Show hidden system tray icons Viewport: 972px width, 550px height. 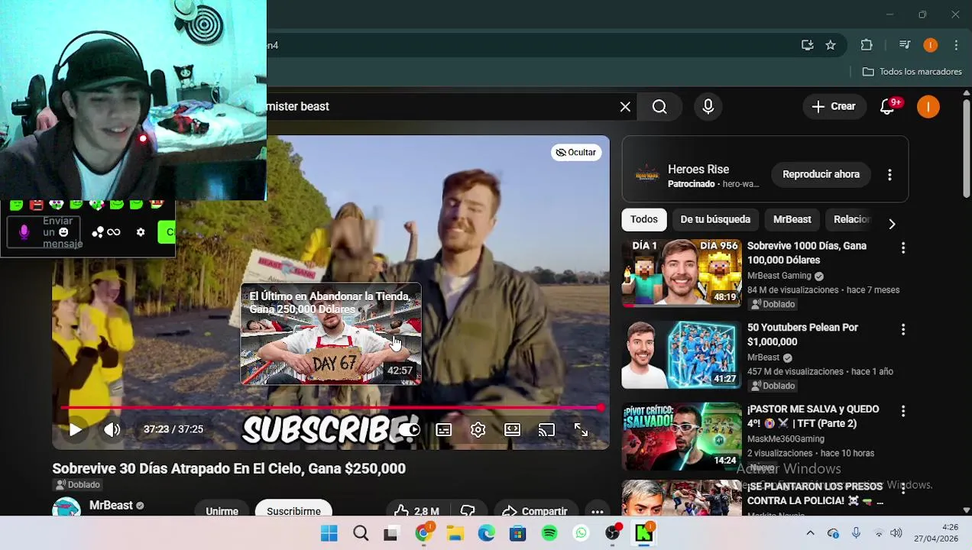tap(810, 533)
